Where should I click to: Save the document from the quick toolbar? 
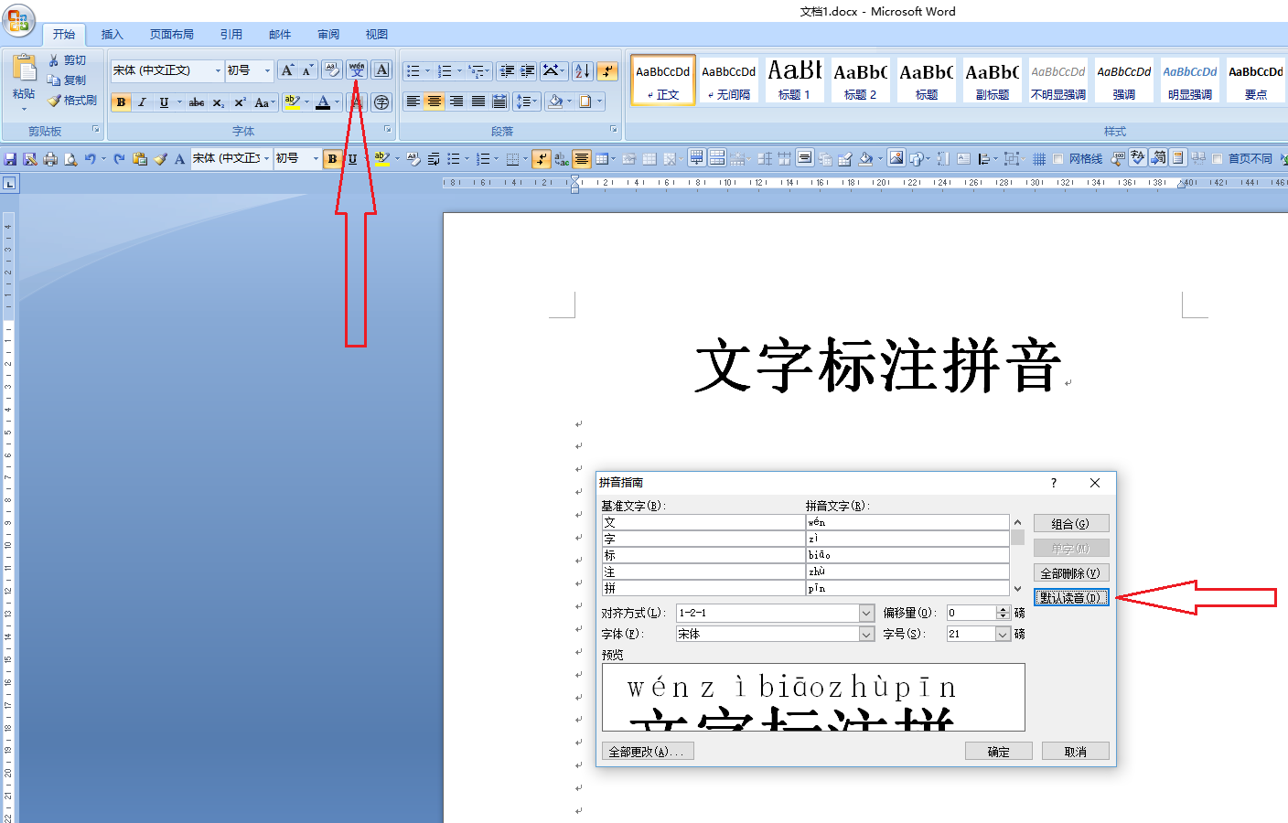(10, 159)
